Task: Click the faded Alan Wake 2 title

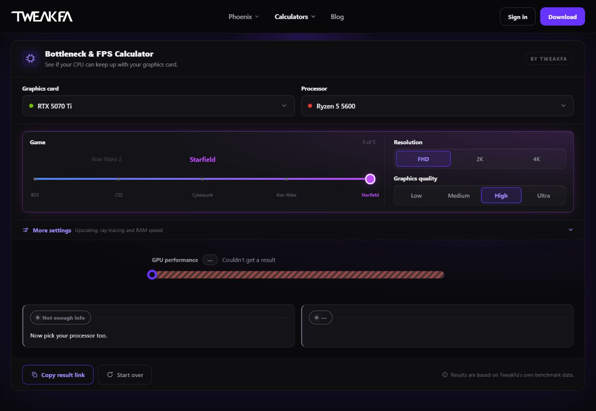Action: coord(107,159)
